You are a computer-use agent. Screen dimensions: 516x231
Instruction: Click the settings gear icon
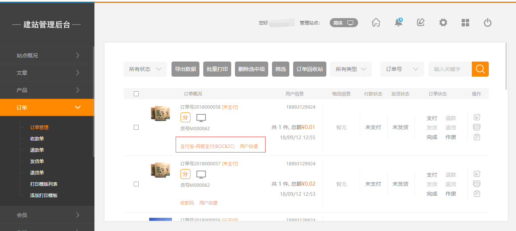click(443, 23)
